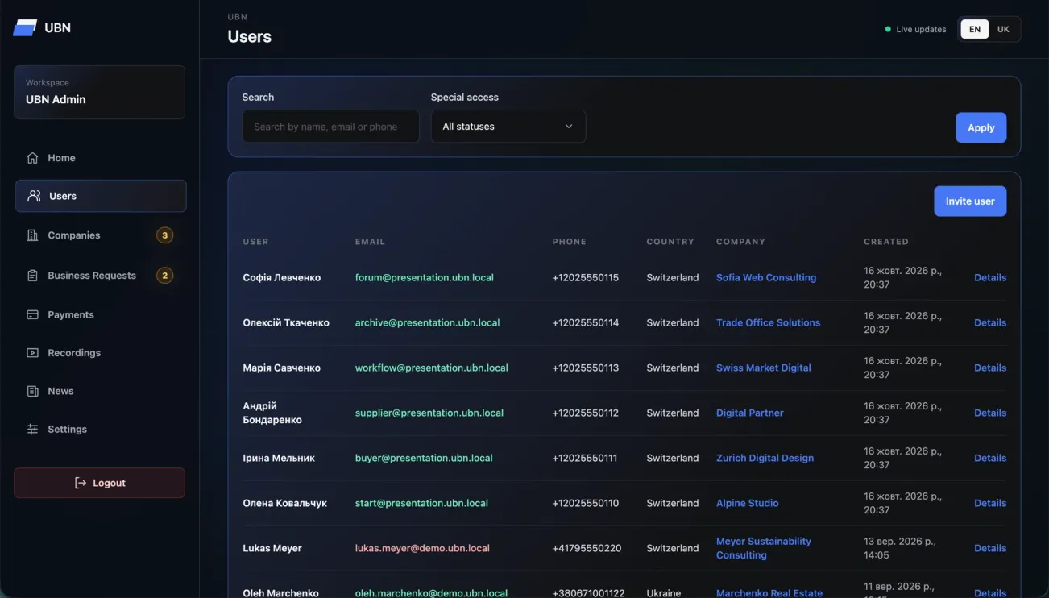Go to Home in sidebar
This screenshot has width=1049, height=598.
(x=101, y=158)
